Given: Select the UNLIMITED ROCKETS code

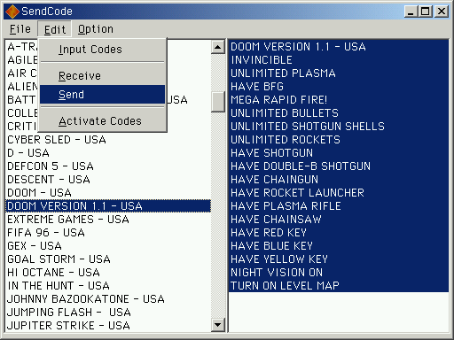Looking at the screenshot, I should tap(339, 140).
